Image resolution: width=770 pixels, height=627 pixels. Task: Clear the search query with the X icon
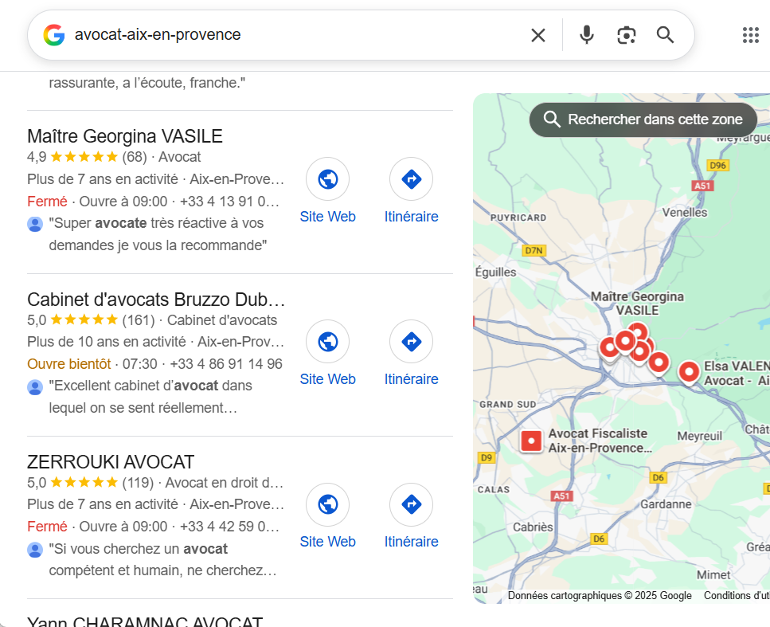(x=537, y=35)
